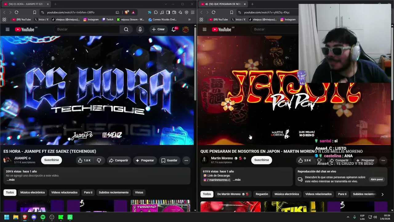The image size is (394, 222).
Task: Bookmark the ES HORA page
Action: (34, 12)
